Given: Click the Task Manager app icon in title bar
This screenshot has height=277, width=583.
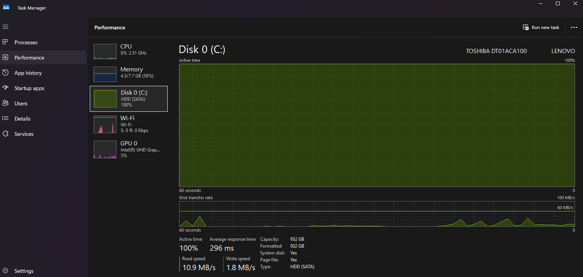Looking at the screenshot, I should pyautogui.click(x=6, y=7).
